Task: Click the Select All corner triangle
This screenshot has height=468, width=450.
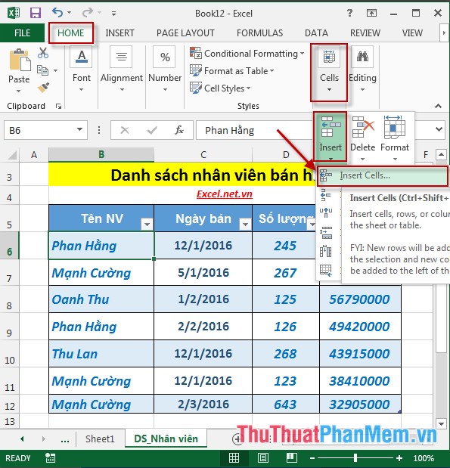Action: (x=12, y=155)
